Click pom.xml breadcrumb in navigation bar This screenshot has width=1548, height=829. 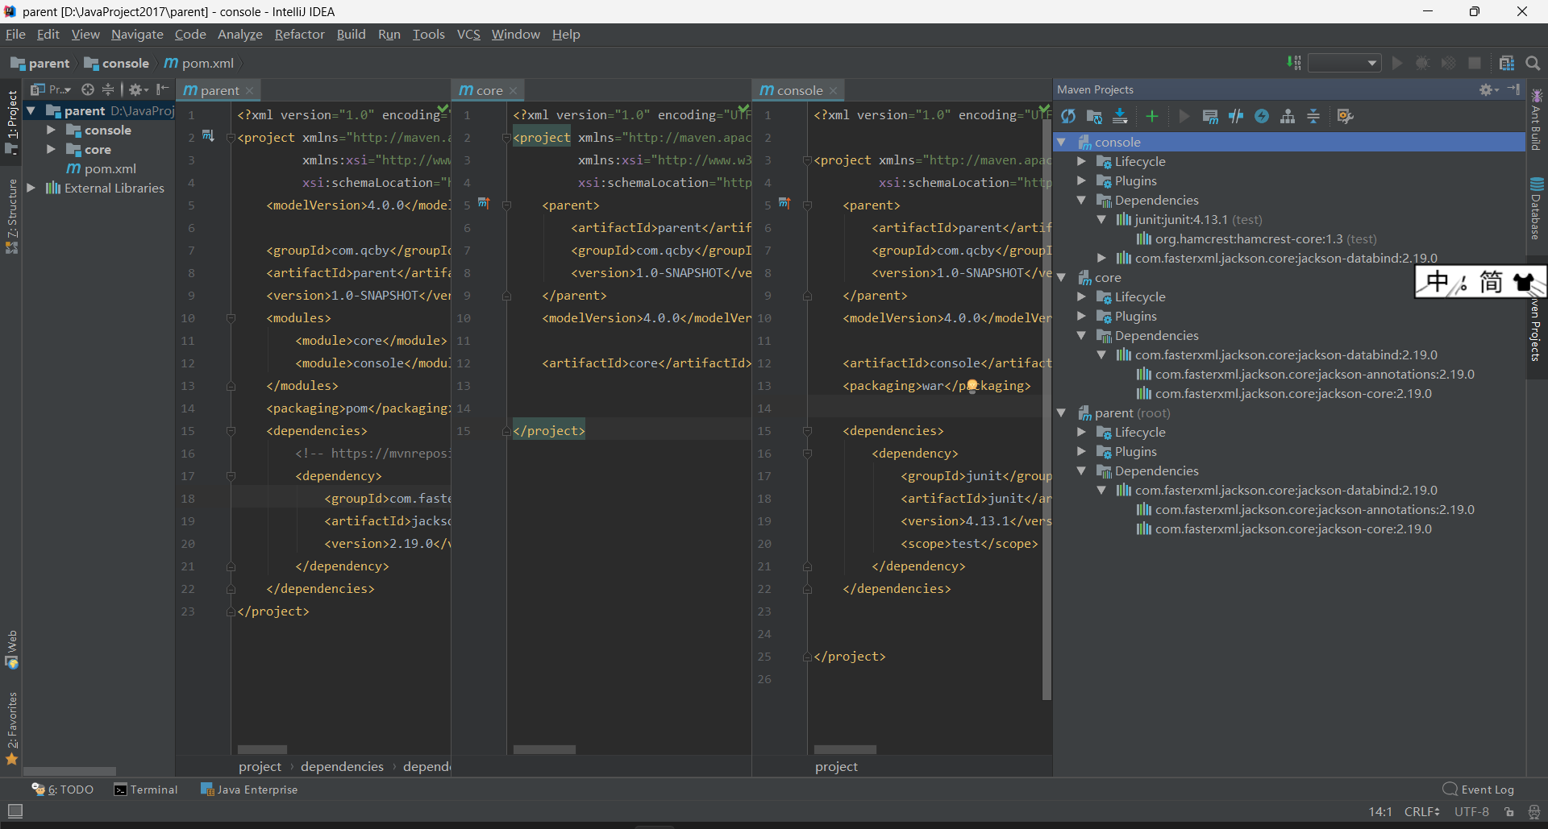click(x=199, y=63)
